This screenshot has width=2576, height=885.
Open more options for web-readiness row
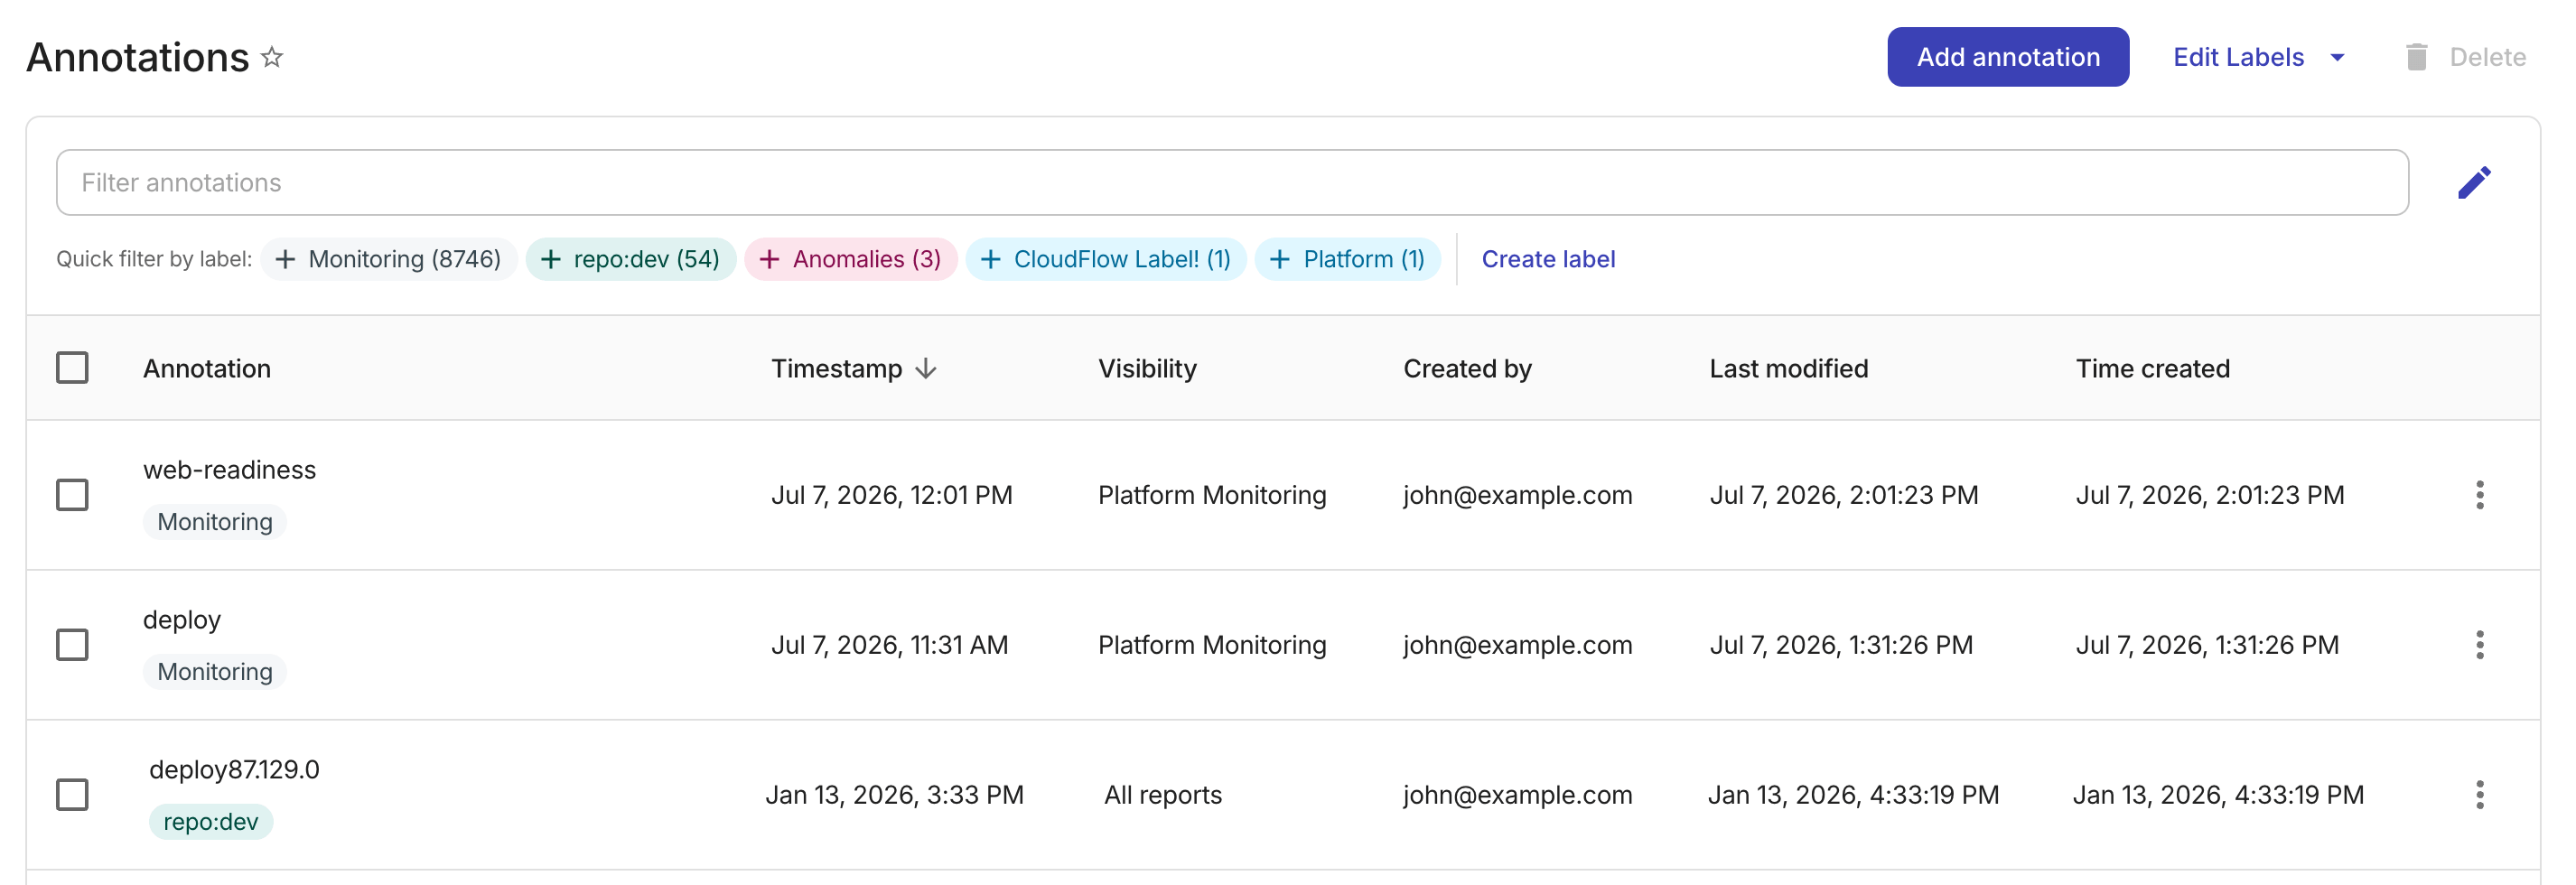[x=2479, y=495]
